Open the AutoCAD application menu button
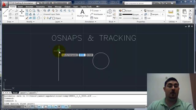The height and width of the screenshot is (110, 196). [x=4, y=4]
